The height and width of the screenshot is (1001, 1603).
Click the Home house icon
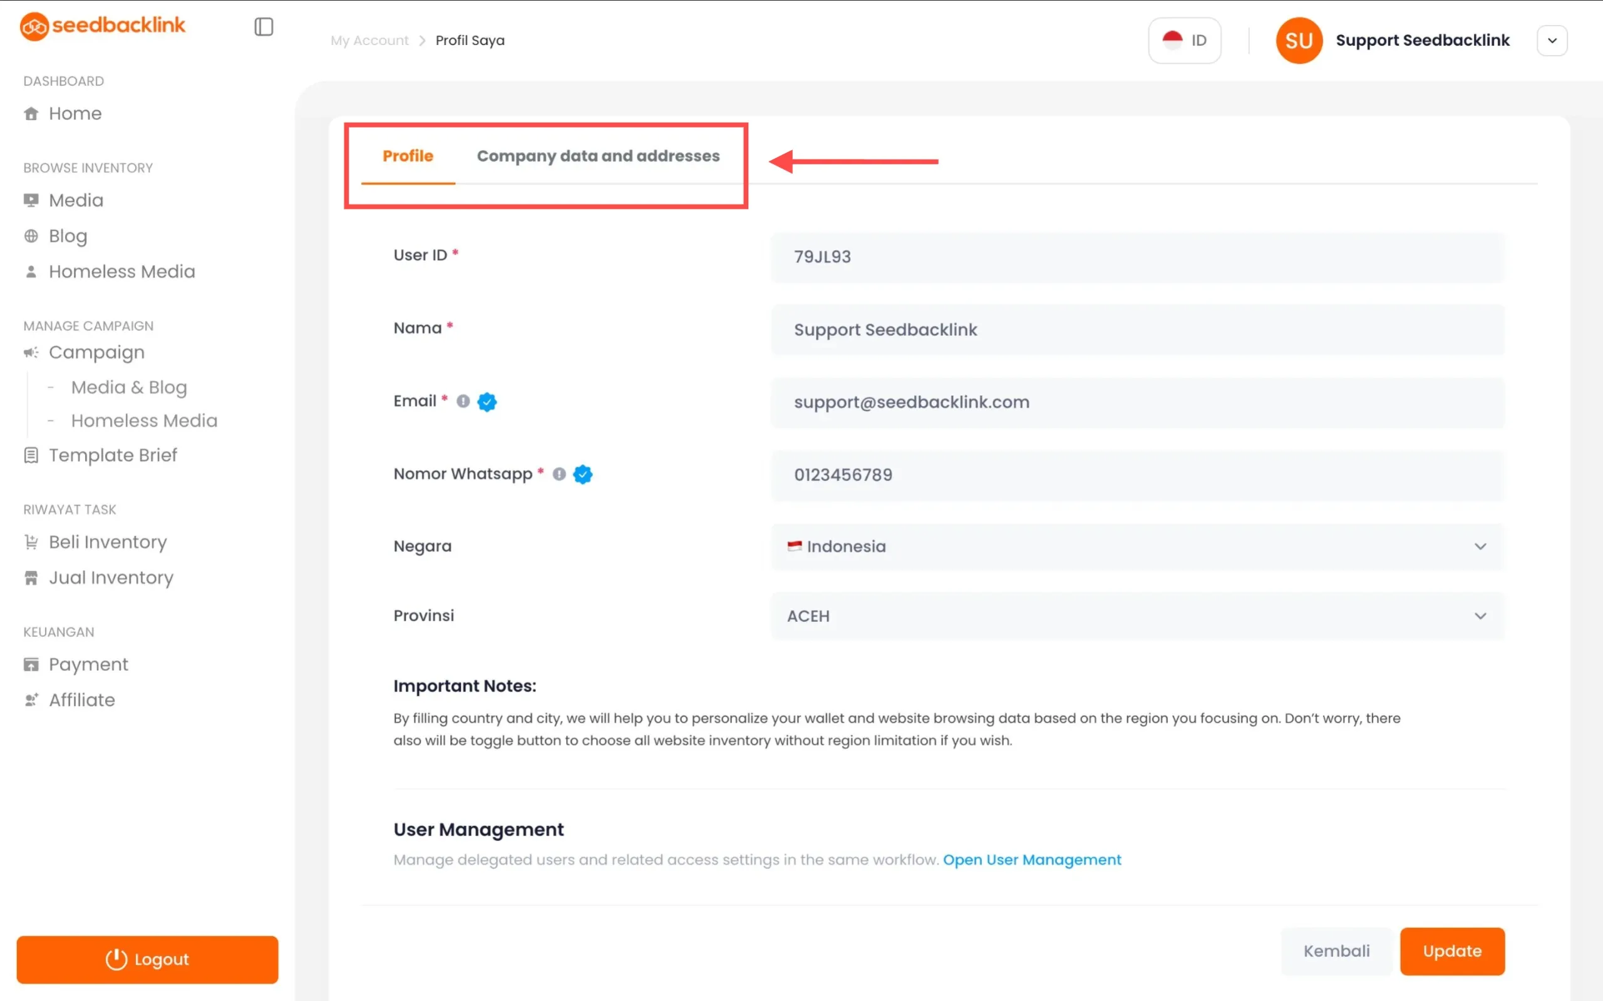tap(31, 114)
